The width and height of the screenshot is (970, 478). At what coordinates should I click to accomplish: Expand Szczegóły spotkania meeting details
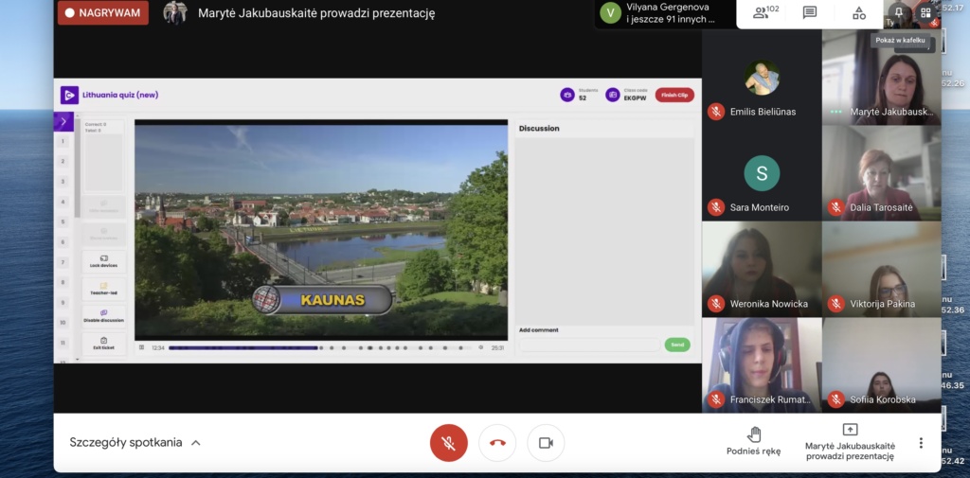point(135,443)
